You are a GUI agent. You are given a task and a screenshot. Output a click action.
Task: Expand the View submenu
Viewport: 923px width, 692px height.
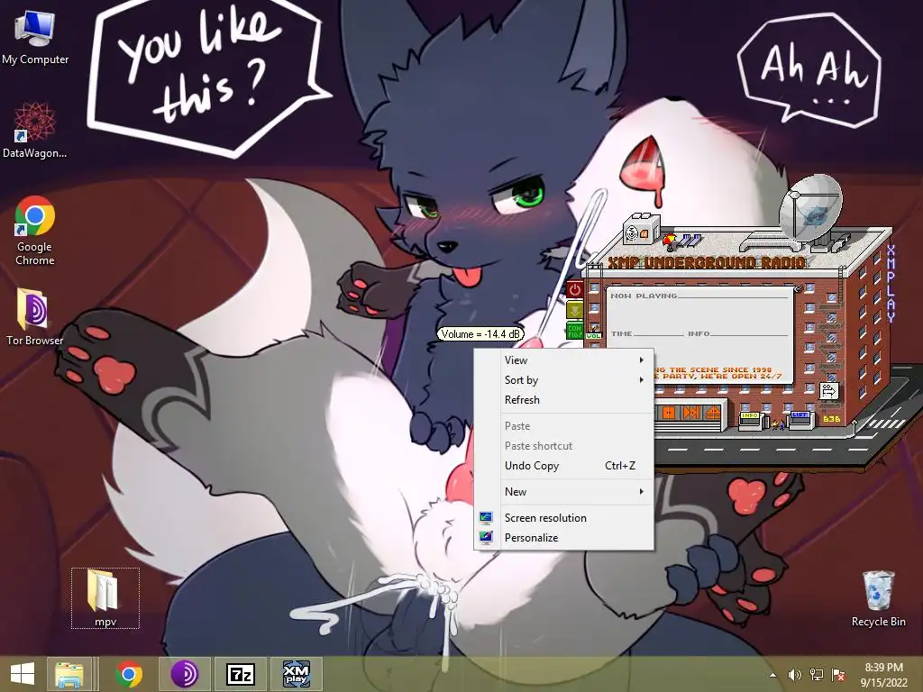point(564,360)
